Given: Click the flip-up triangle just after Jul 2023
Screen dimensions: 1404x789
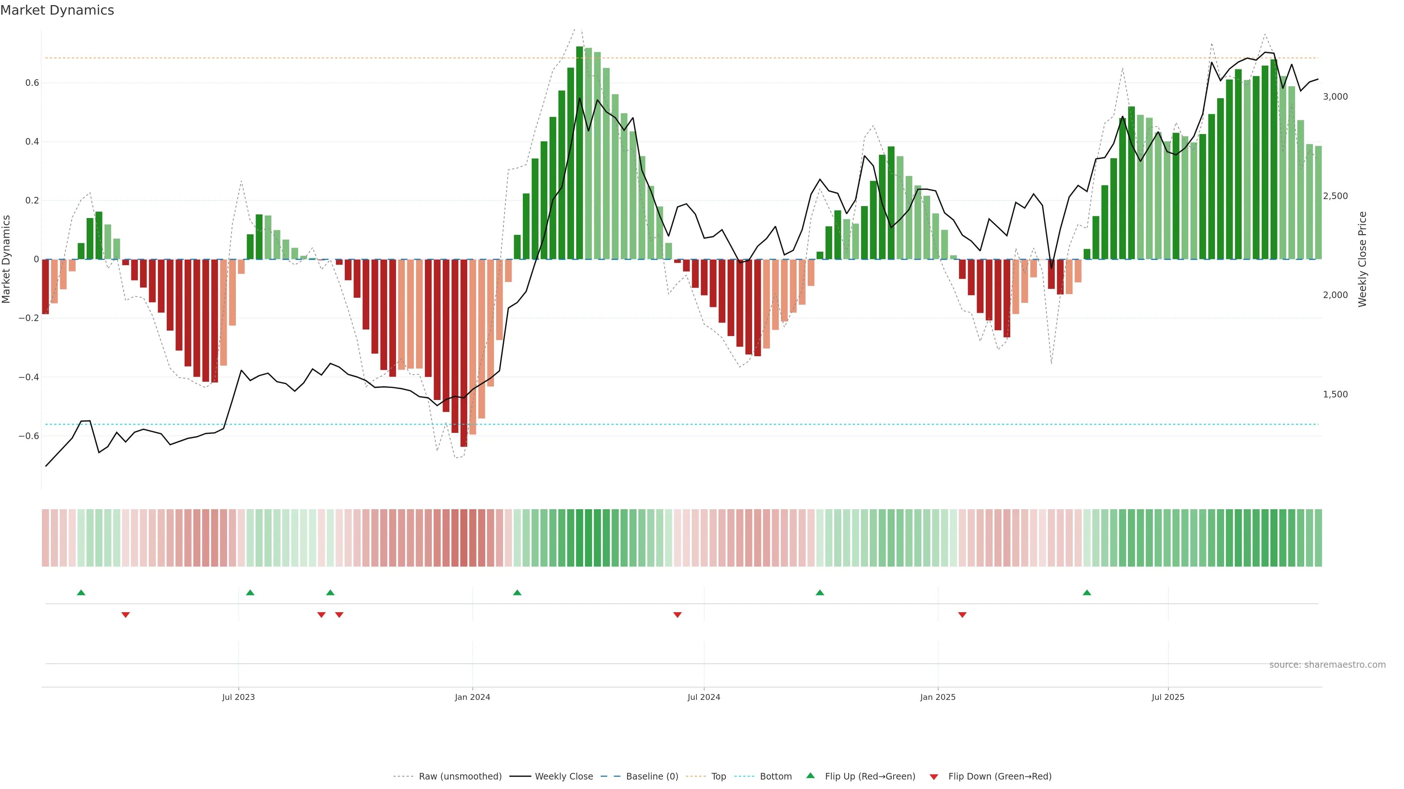Looking at the screenshot, I should pos(250,592).
